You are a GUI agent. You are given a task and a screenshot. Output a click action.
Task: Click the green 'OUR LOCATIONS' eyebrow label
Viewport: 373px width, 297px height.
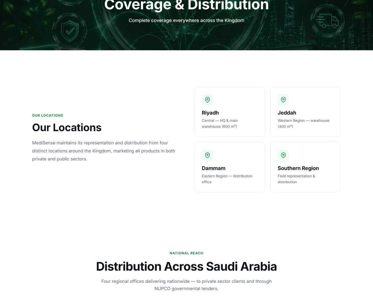(x=48, y=115)
